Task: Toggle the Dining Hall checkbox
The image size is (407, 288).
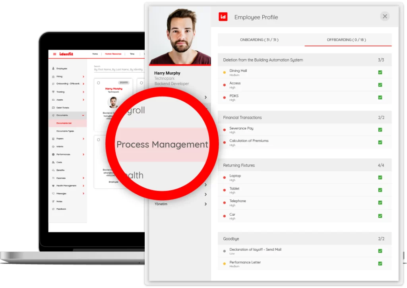Action: pyautogui.click(x=380, y=72)
